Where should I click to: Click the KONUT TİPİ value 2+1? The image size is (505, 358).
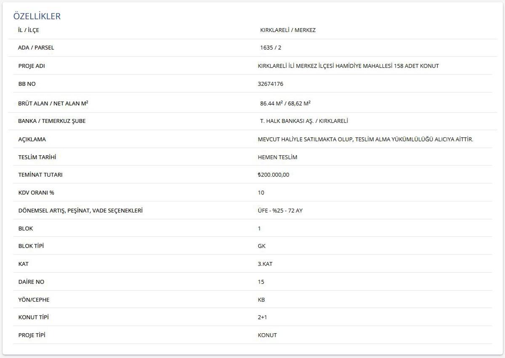pyautogui.click(x=262, y=317)
